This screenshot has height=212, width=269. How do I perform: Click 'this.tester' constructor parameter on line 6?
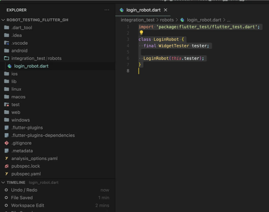tap(185, 58)
